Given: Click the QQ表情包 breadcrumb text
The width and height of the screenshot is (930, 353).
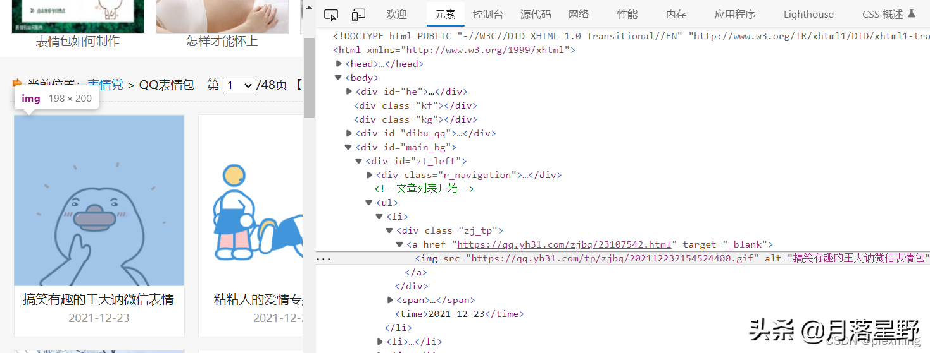Looking at the screenshot, I should 167,85.
